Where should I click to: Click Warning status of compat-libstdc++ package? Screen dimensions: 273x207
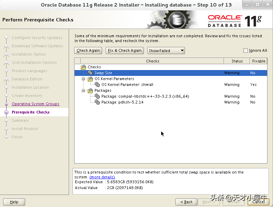232,96
